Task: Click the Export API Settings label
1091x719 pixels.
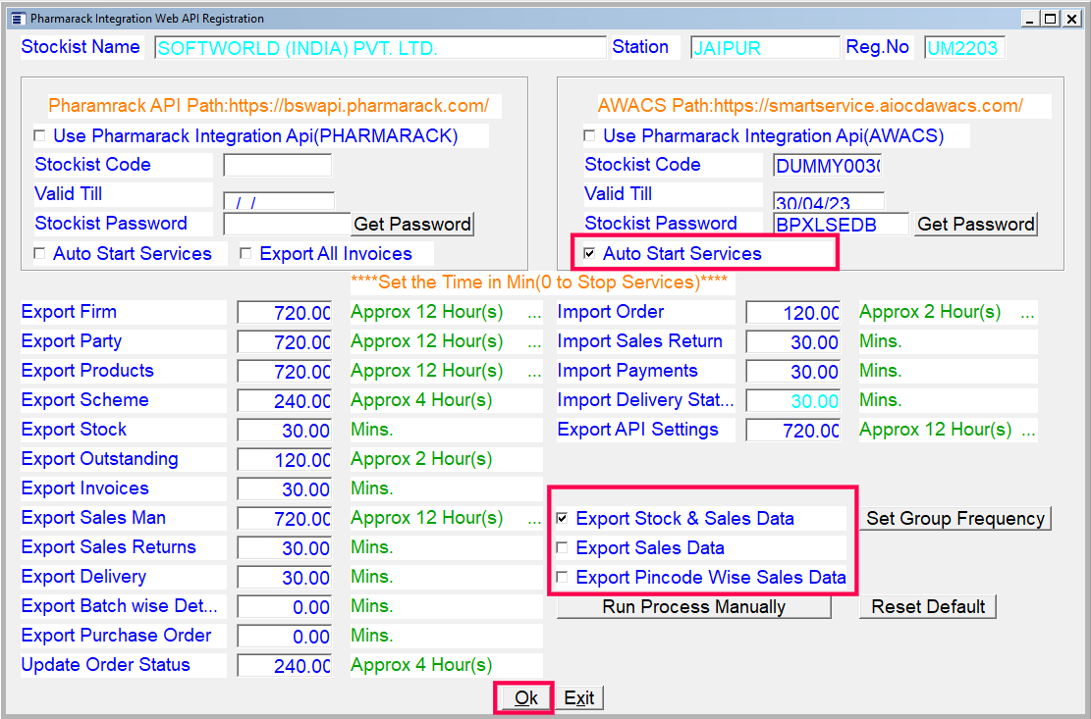Action: point(637,430)
